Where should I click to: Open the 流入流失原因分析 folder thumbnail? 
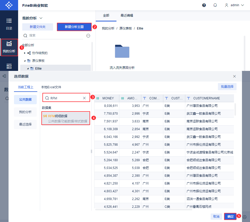click(x=122, y=51)
